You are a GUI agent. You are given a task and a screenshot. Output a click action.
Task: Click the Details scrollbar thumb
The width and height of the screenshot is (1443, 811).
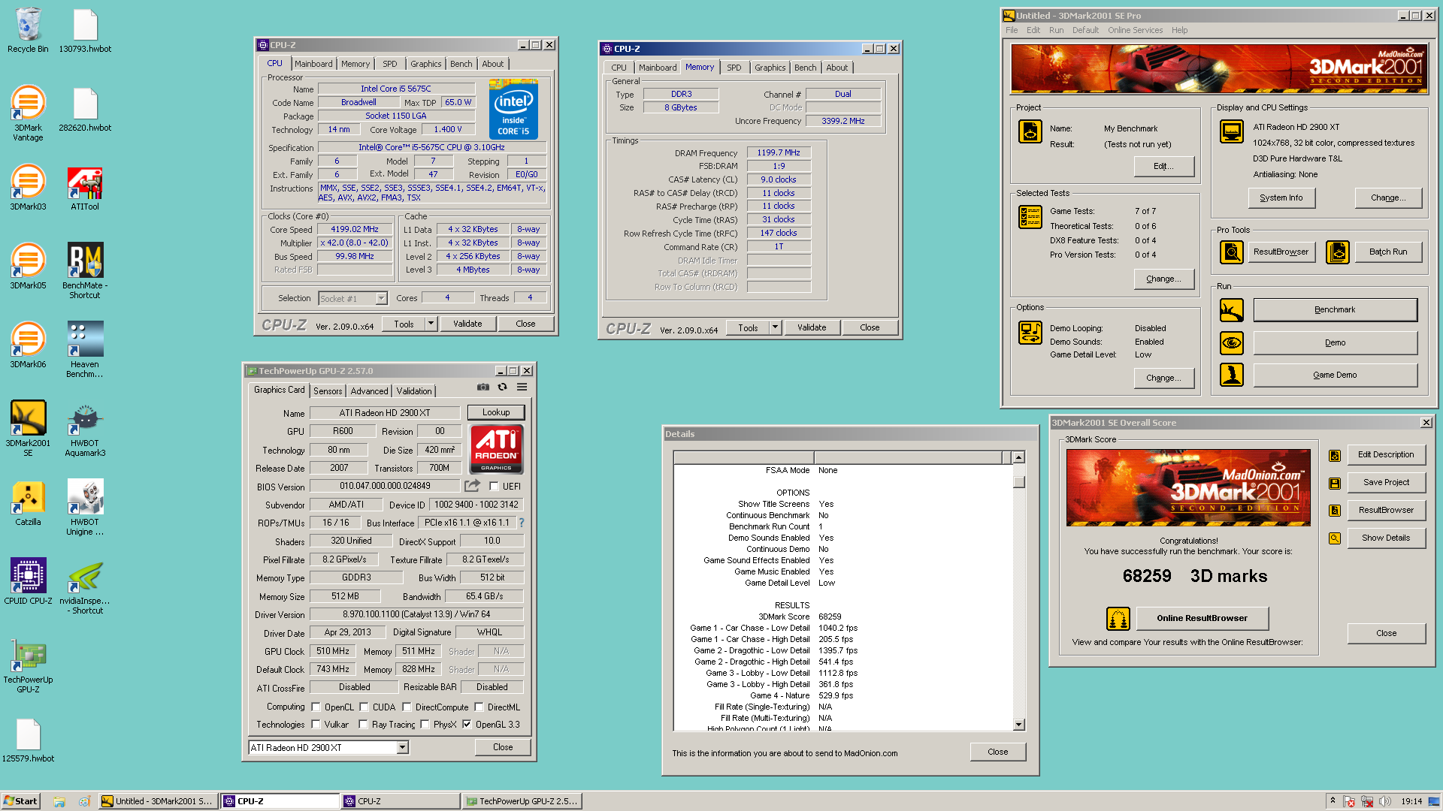1019,482
